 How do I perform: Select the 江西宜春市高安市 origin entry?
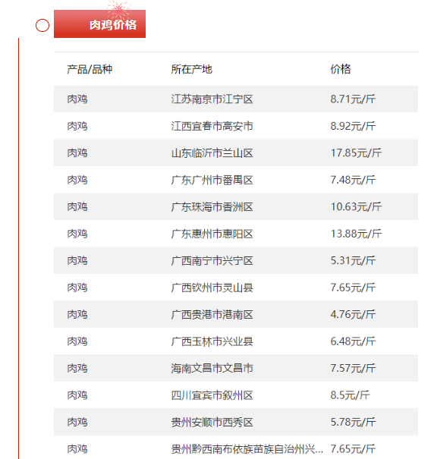point(212,126)
